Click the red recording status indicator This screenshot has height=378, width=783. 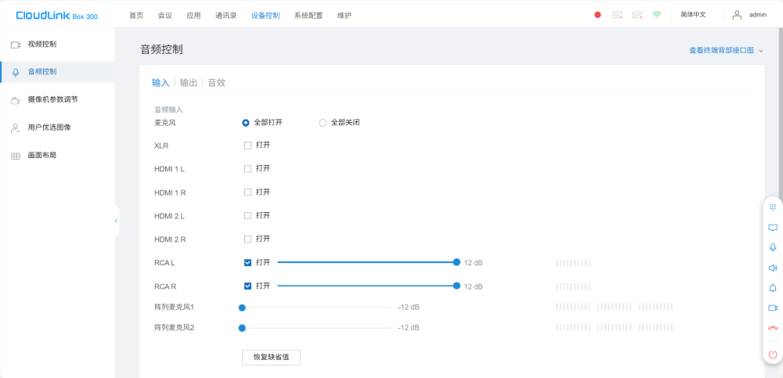[x=597, y=15]
